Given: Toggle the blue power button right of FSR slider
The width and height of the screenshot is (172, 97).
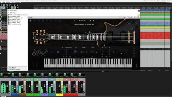Looking at the screenshot, I should [x=113, y=52].
